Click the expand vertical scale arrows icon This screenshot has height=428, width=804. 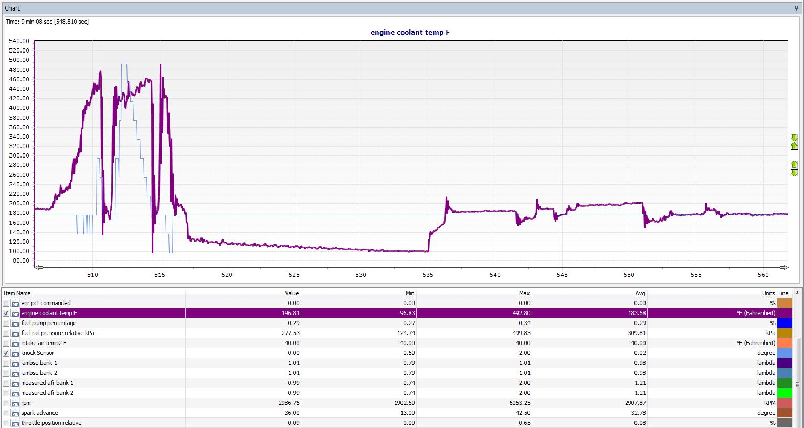click(x=794, y=169)
